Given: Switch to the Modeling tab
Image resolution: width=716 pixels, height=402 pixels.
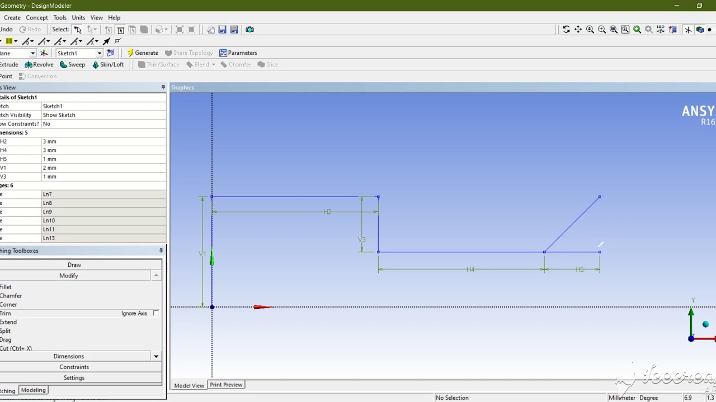Looking at the screenshot, I should [x=34, y=390].
